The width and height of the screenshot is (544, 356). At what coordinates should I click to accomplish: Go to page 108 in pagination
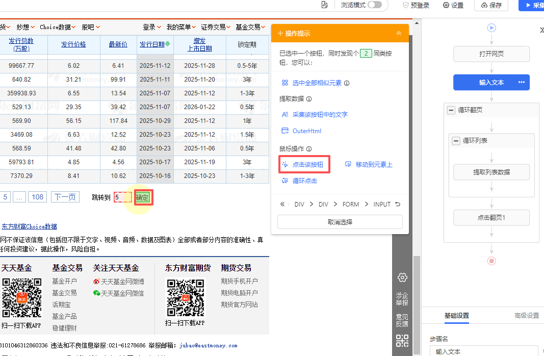click(37, 197)
